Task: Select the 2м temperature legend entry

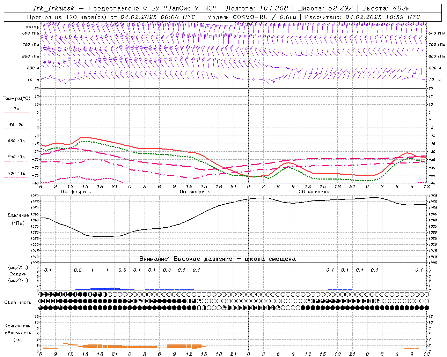Action: pos(16,109)
